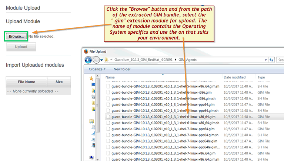Refresh the GIM_Agents folder listing

[271, 60]
